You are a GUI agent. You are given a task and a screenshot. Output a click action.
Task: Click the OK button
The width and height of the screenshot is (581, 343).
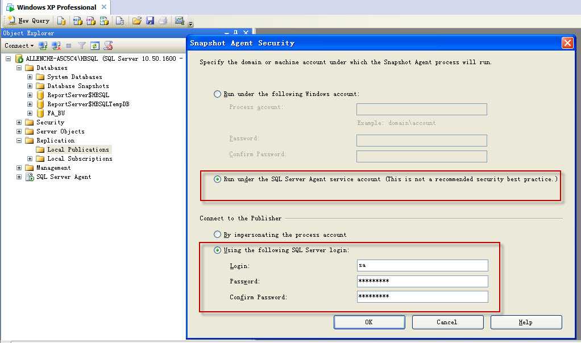coord(369,322)
